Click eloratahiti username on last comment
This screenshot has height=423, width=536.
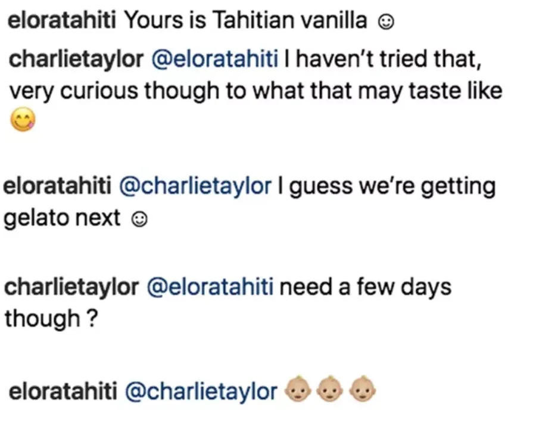[x=63, y=391]
